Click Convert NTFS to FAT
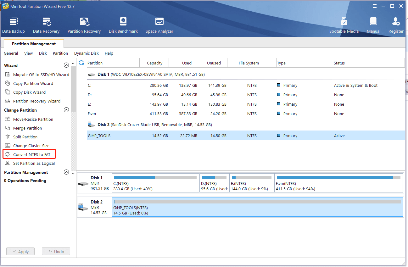The height and width of the screenshot is (267, 408). point(31,154)
